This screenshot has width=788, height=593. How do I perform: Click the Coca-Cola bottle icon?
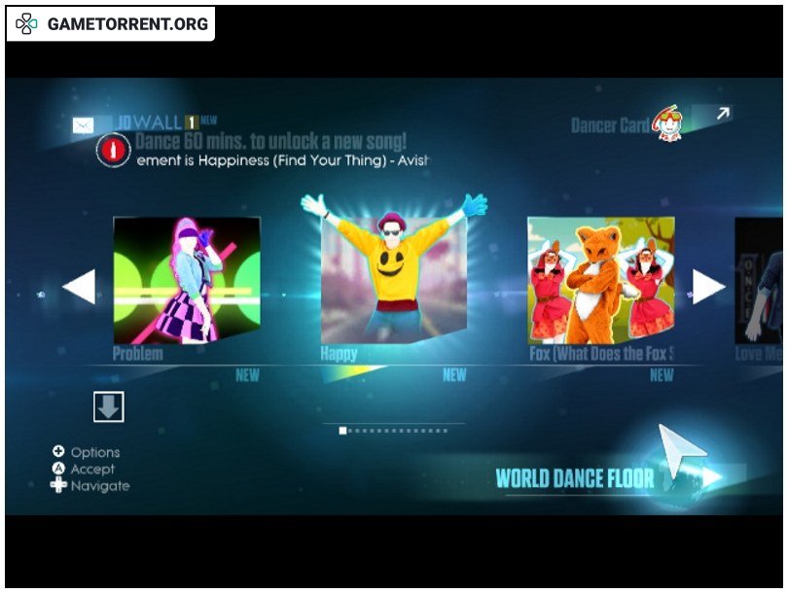coord(114,150)
